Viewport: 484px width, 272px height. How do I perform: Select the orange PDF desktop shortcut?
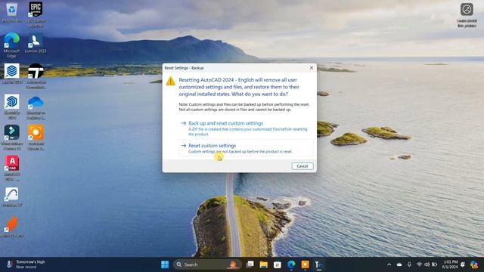(x=12, y=227)
